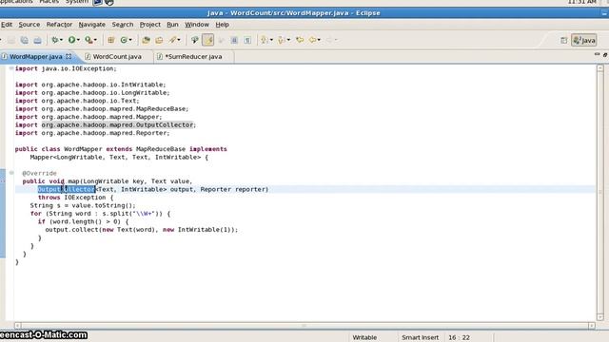
Task: Open the Previous Annotation dropdown arrow
Action: 288,40
